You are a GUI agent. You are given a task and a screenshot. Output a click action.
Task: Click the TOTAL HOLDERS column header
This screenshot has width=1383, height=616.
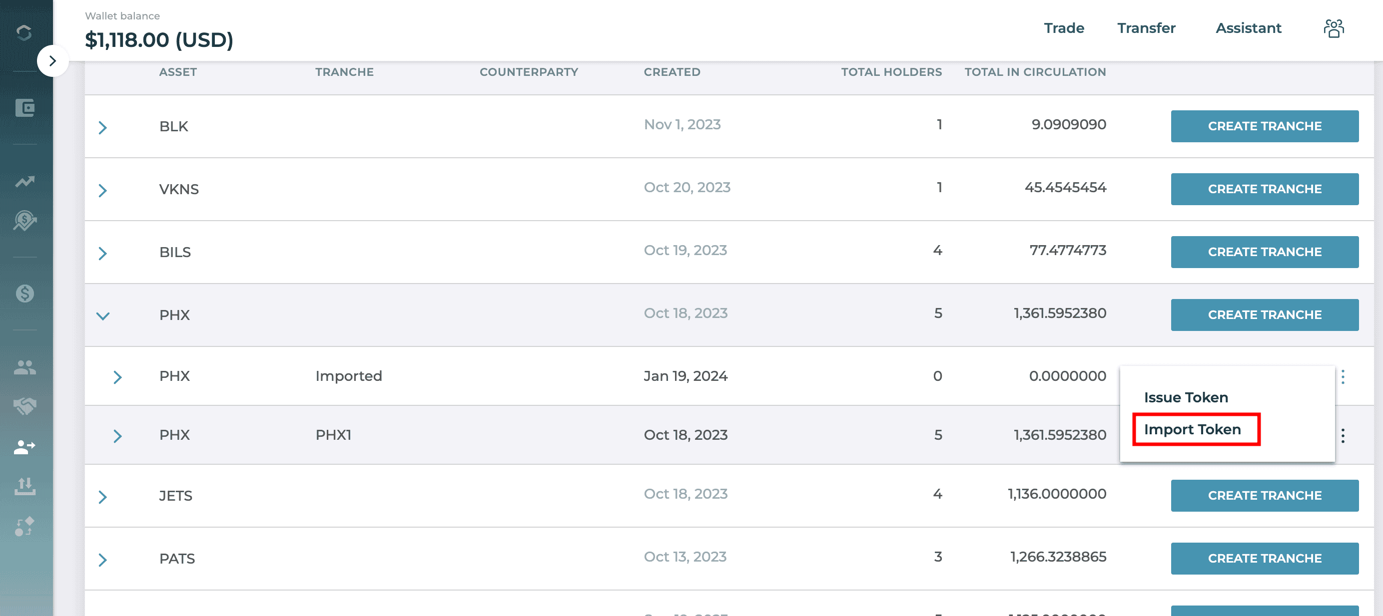tap(891, 72)
